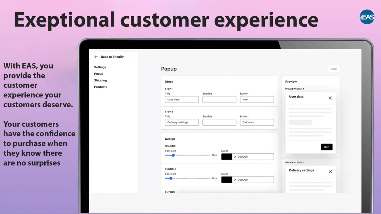
Task: Open the Shipping section
Action: tap(100, 80)
